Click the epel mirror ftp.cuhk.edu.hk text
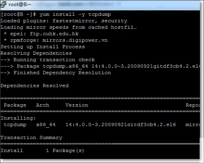Viewport: 204px width, 163px height. point(54,34)
